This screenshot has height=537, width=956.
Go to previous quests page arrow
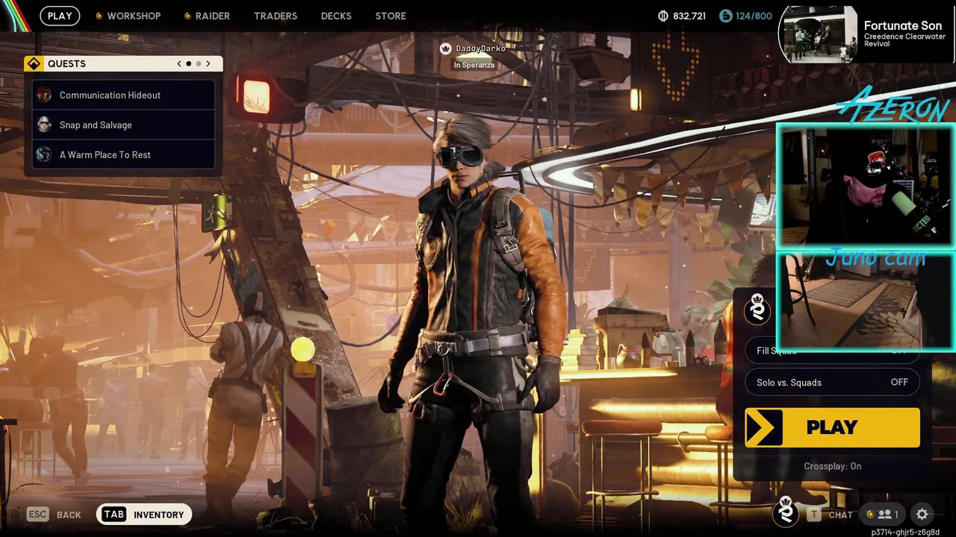tap(179, 63)
